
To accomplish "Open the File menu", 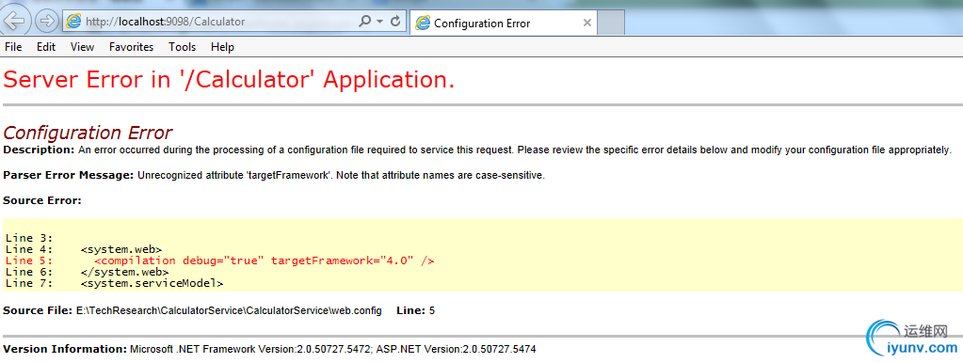I will [x=13, y=47].
